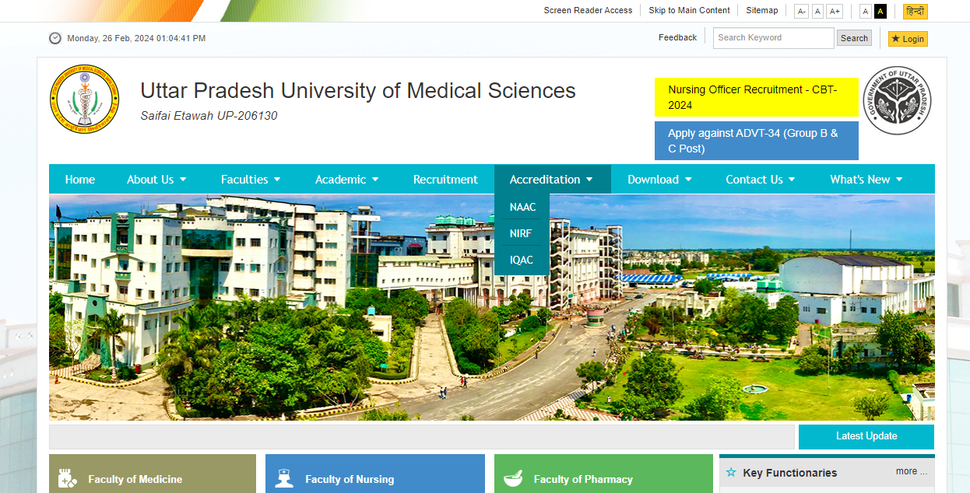Screen dimensions: 970x493
Task: Enable black high contrast theme
Action: pyautogui.click(x=880, y=11)
